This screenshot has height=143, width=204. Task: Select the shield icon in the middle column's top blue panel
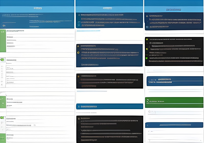point(79,25)
